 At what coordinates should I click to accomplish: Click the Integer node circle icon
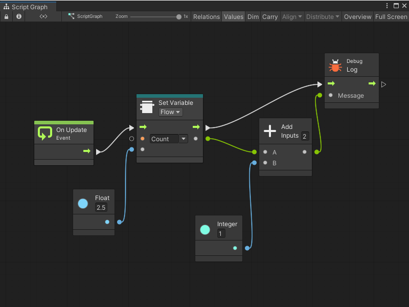click(x=204, y=229)
